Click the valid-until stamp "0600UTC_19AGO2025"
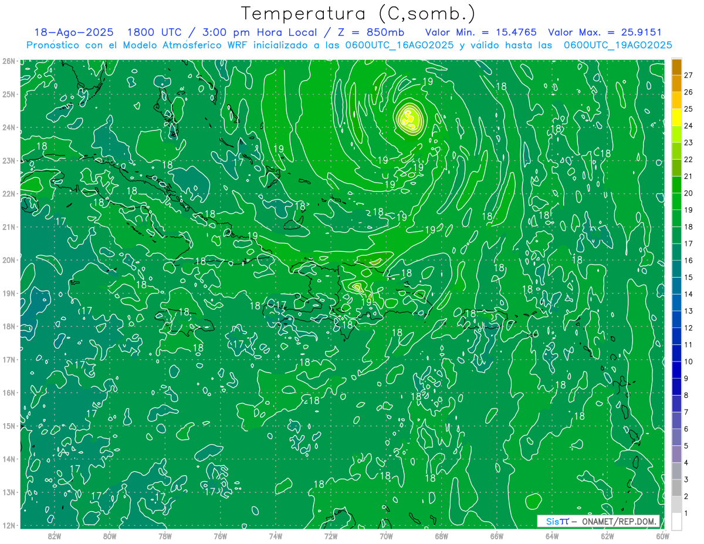Image resolution: width=704 pixels, height=544 pixels. (x=618, y=45)
